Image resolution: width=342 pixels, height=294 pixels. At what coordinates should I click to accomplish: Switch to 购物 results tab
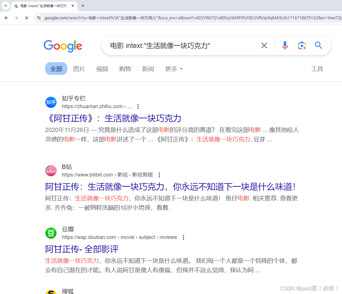[x=125, y=69]
